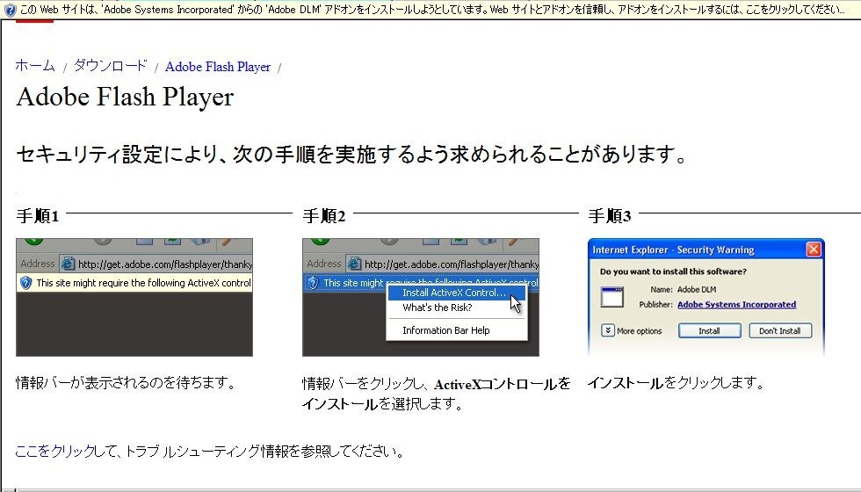Click the software window icon in Security Warning image
This screenshot has height=492, width=861.
click(x=612, y=297)
